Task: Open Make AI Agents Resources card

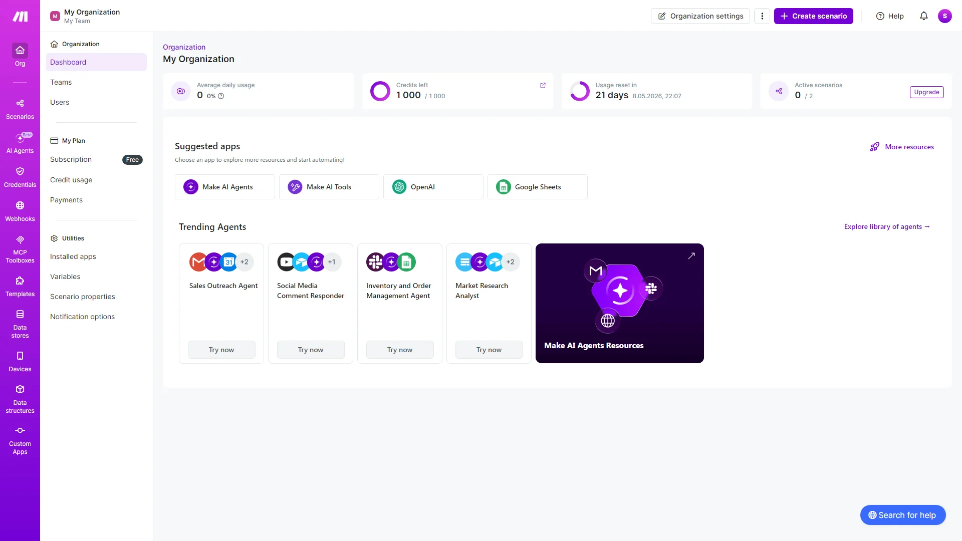Action: (619, 303)
